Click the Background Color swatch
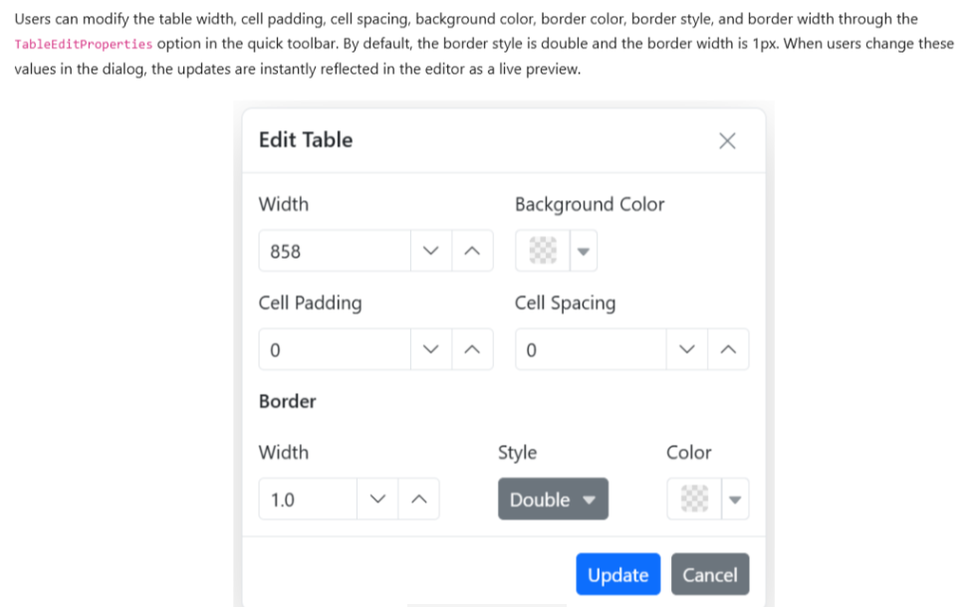Screen dimensions: 979x607 pyautogui.click(x=542, y=252)
